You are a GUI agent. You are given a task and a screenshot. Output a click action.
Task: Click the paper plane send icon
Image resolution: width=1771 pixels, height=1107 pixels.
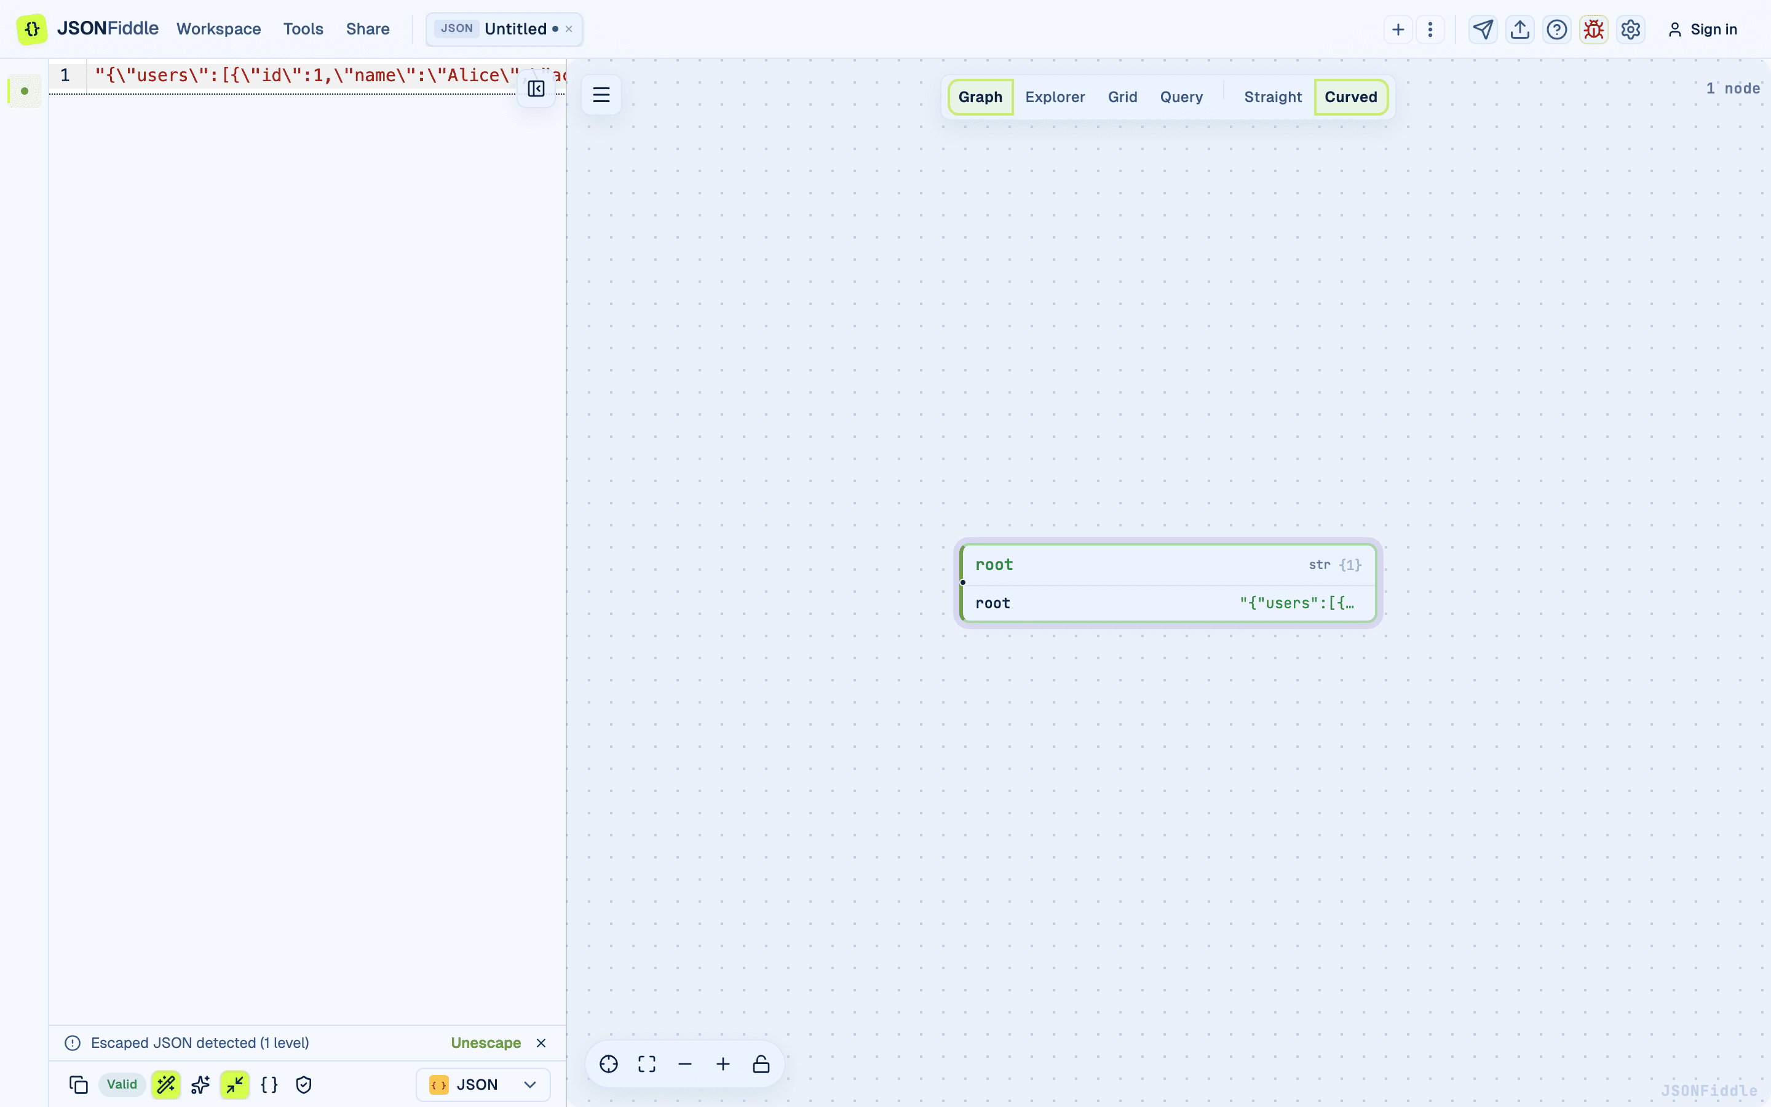click(x=1483, y=30)
